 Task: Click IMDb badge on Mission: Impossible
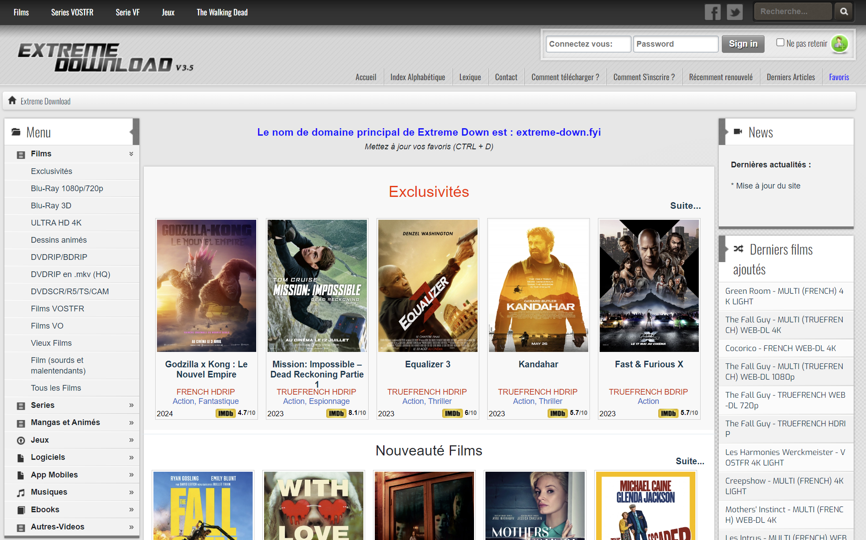pos(336,413)
